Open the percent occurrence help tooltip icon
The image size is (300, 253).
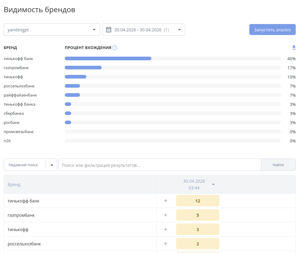pos(115,48)
